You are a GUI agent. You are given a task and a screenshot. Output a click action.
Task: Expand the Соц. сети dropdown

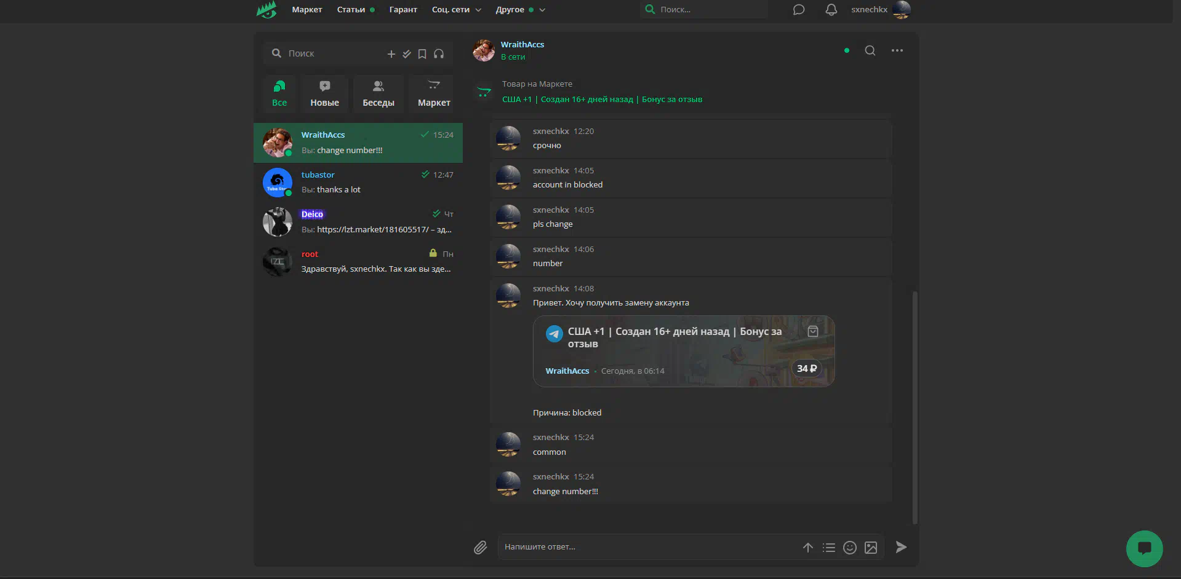click(x=456, y=9)
